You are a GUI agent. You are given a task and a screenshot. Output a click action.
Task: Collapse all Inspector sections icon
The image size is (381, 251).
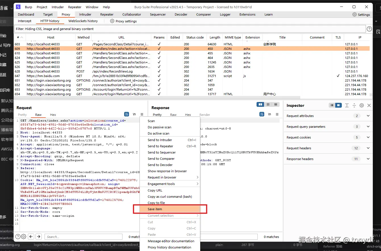(354, 105)
